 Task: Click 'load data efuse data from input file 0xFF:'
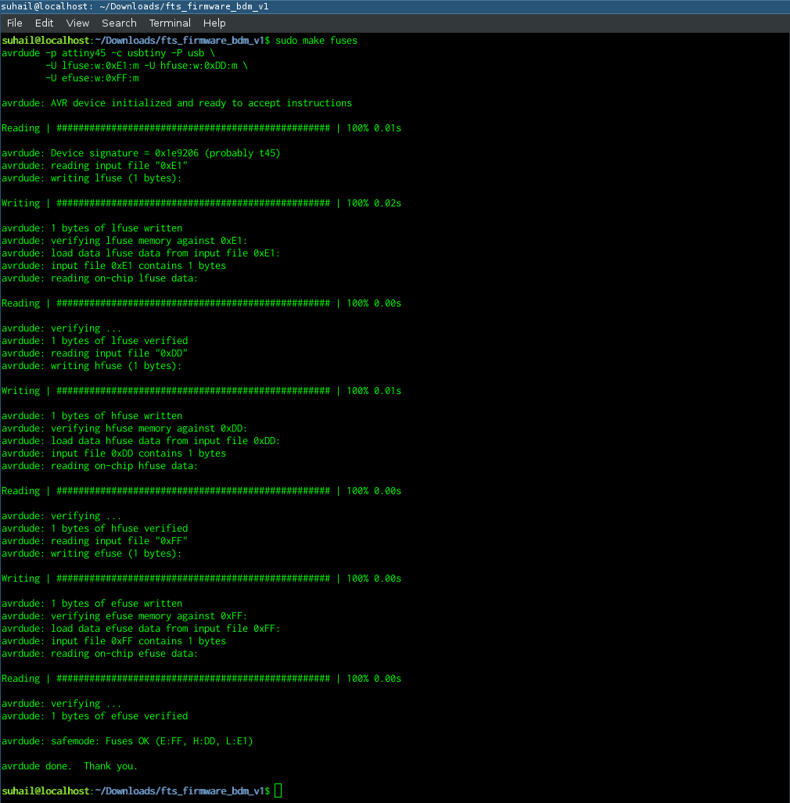pyautogui.click(x=166, y=629)
